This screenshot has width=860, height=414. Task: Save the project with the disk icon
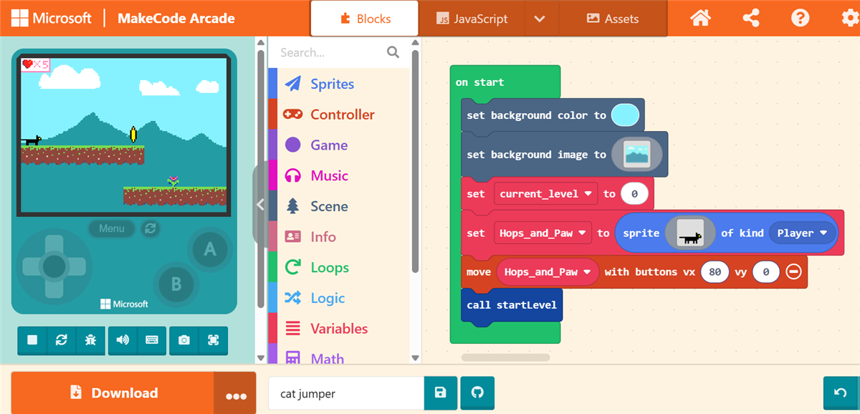441,393
